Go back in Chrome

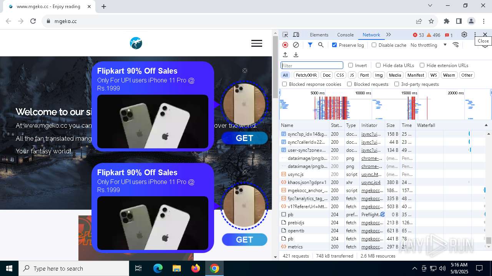tap(9, 21)
